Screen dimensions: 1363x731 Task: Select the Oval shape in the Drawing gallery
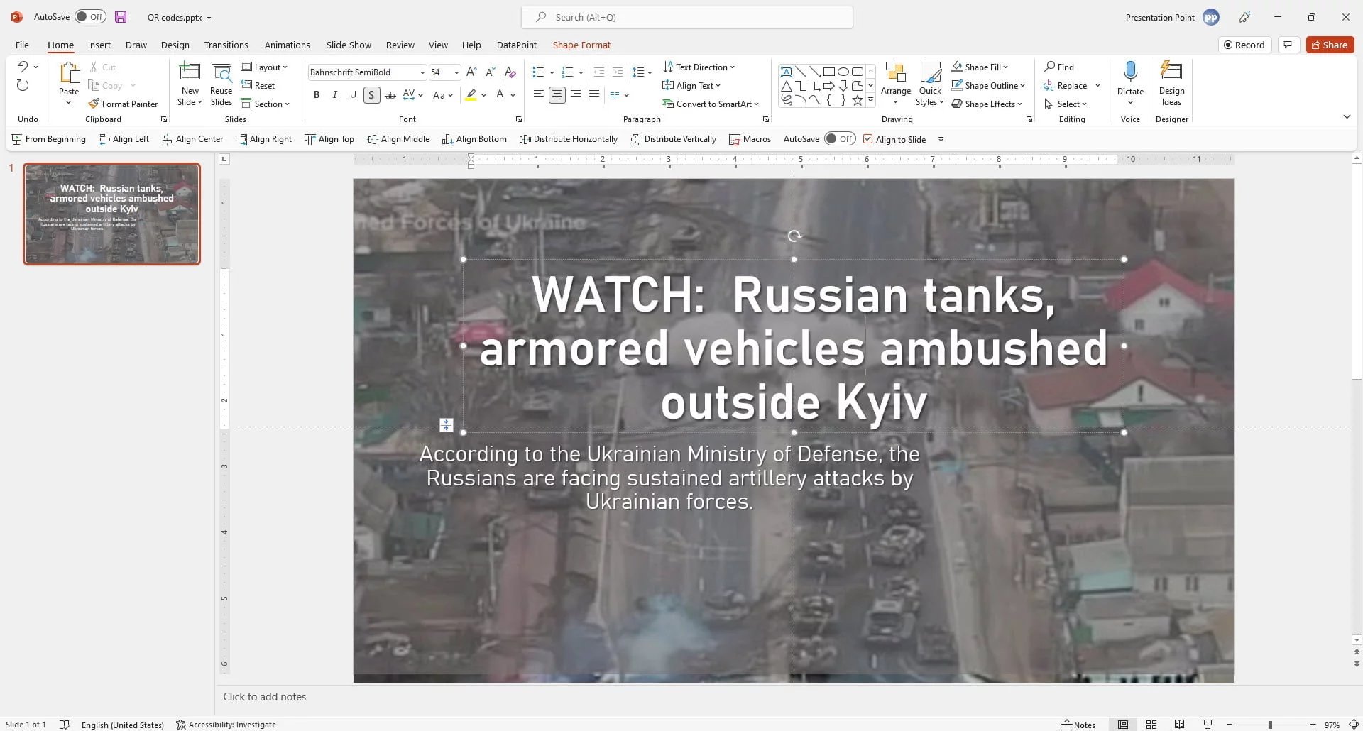pos(843,71)
